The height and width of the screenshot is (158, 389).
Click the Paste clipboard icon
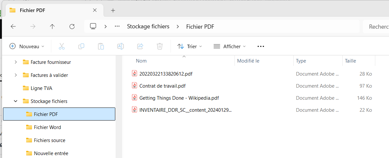pyautogui.click(x=101, y=46)
